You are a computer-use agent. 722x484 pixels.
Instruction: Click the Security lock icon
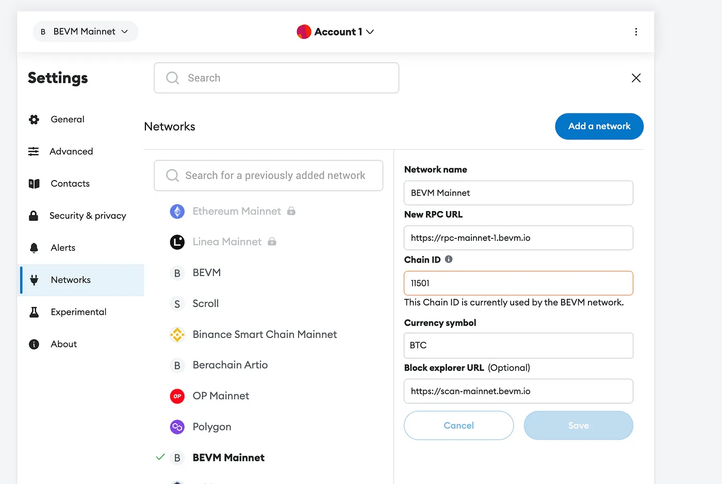(34, 216)
